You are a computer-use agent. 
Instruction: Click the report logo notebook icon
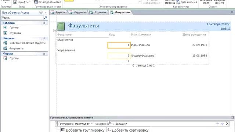pos(61,26)
